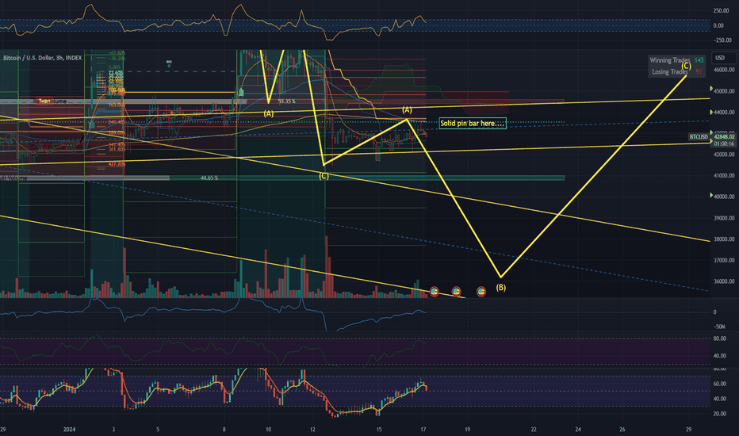Select the 'Solid pin bar here....' text note
This screenshot has width=739, height=436.
point(473,123)
